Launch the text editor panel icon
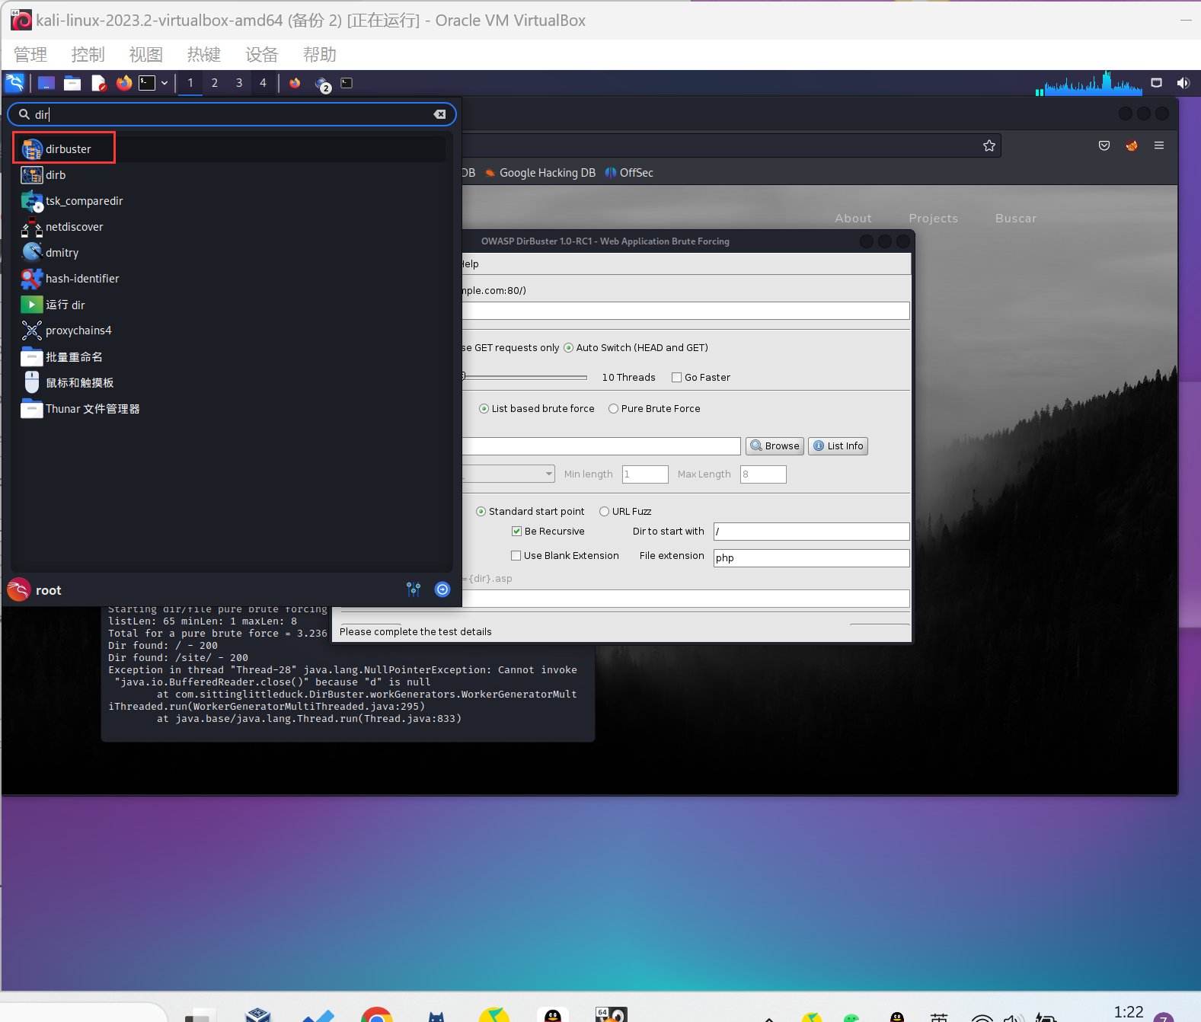The image size is (1201, 1022). pyautogui.click(x=98, y=83)
